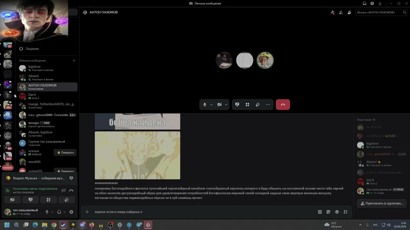Open the yellow Naruto image attachment

[137, 155]
